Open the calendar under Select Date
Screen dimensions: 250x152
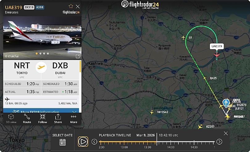[62, 142]
